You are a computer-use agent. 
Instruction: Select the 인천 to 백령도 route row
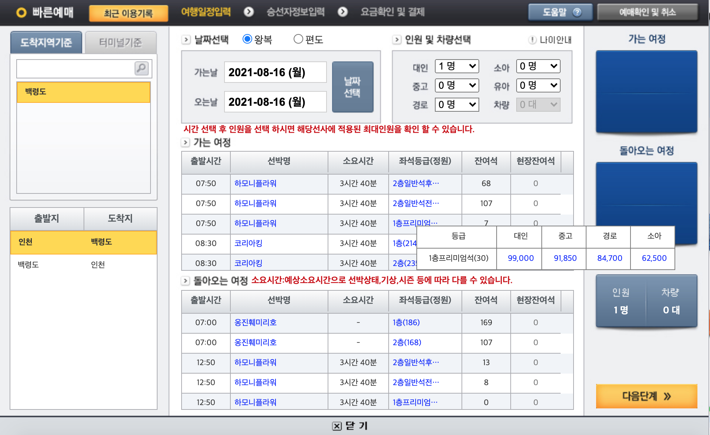(84, 242)
